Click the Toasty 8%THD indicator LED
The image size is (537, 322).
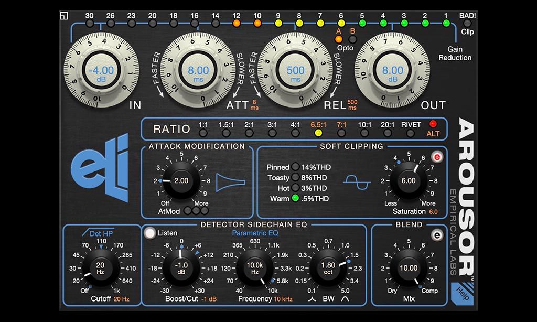tap(295, 177)
